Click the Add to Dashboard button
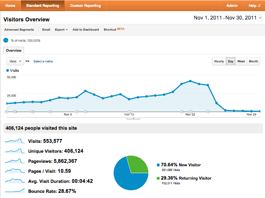The height and width of the screenshot is (198, 265). click(85, 30)
